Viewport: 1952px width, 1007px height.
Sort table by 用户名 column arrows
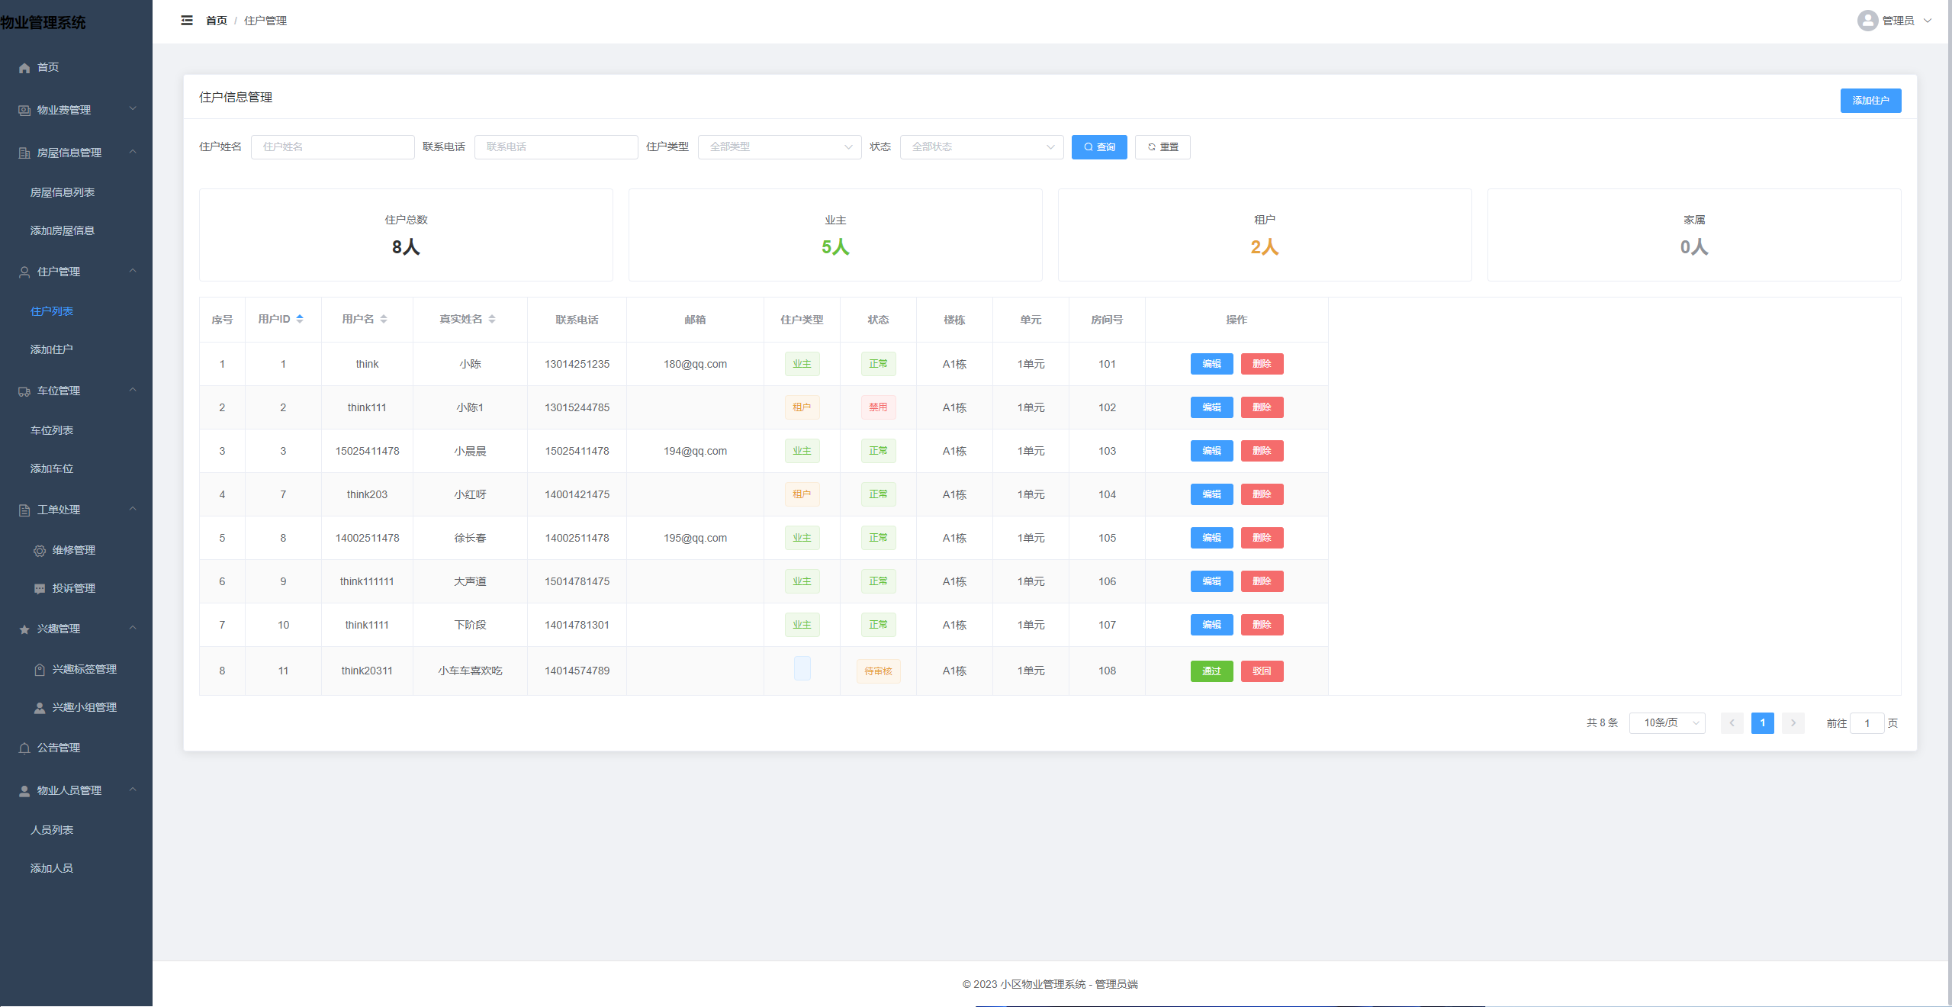384,319
